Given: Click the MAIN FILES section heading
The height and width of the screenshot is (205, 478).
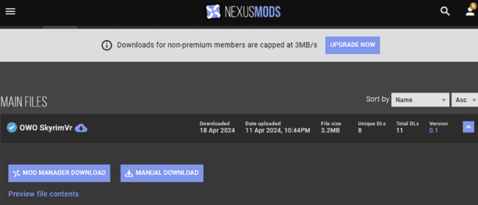Looking at the screenshot, I should point(24,102).
